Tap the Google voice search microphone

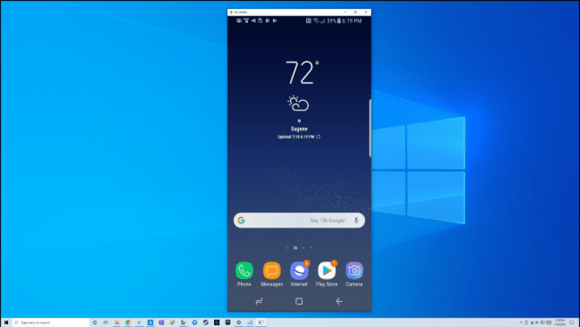coord(356,220)
